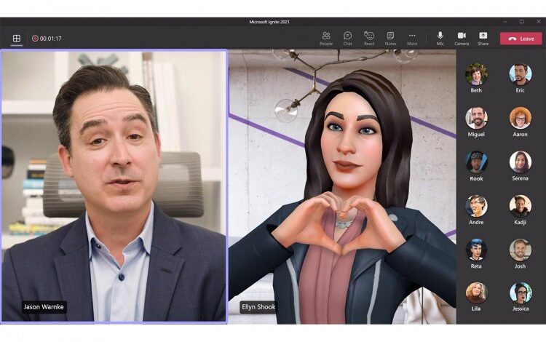Image resolution: width=546 pixels, height=342 pixels.
Task: Mute the microphone
Action: click(x=440, y=38)
